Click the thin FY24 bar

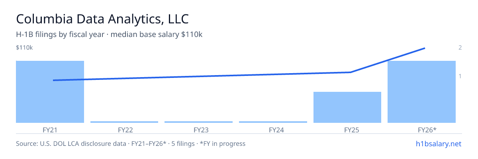pos(273,122)
